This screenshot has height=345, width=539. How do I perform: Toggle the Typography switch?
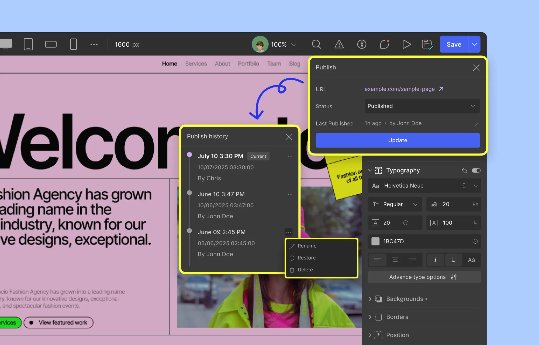pos(476,170)
